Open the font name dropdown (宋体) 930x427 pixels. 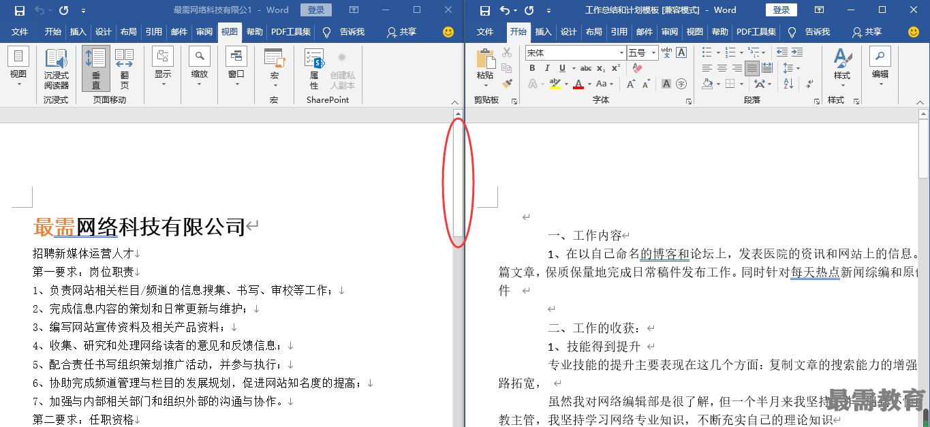pyautogui.click(x=621, y=52)
